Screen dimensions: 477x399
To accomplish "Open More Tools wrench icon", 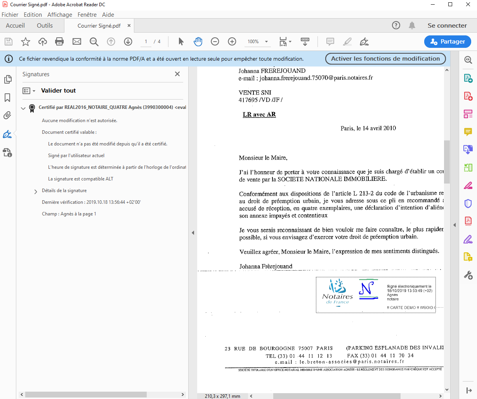I will 468,275.
